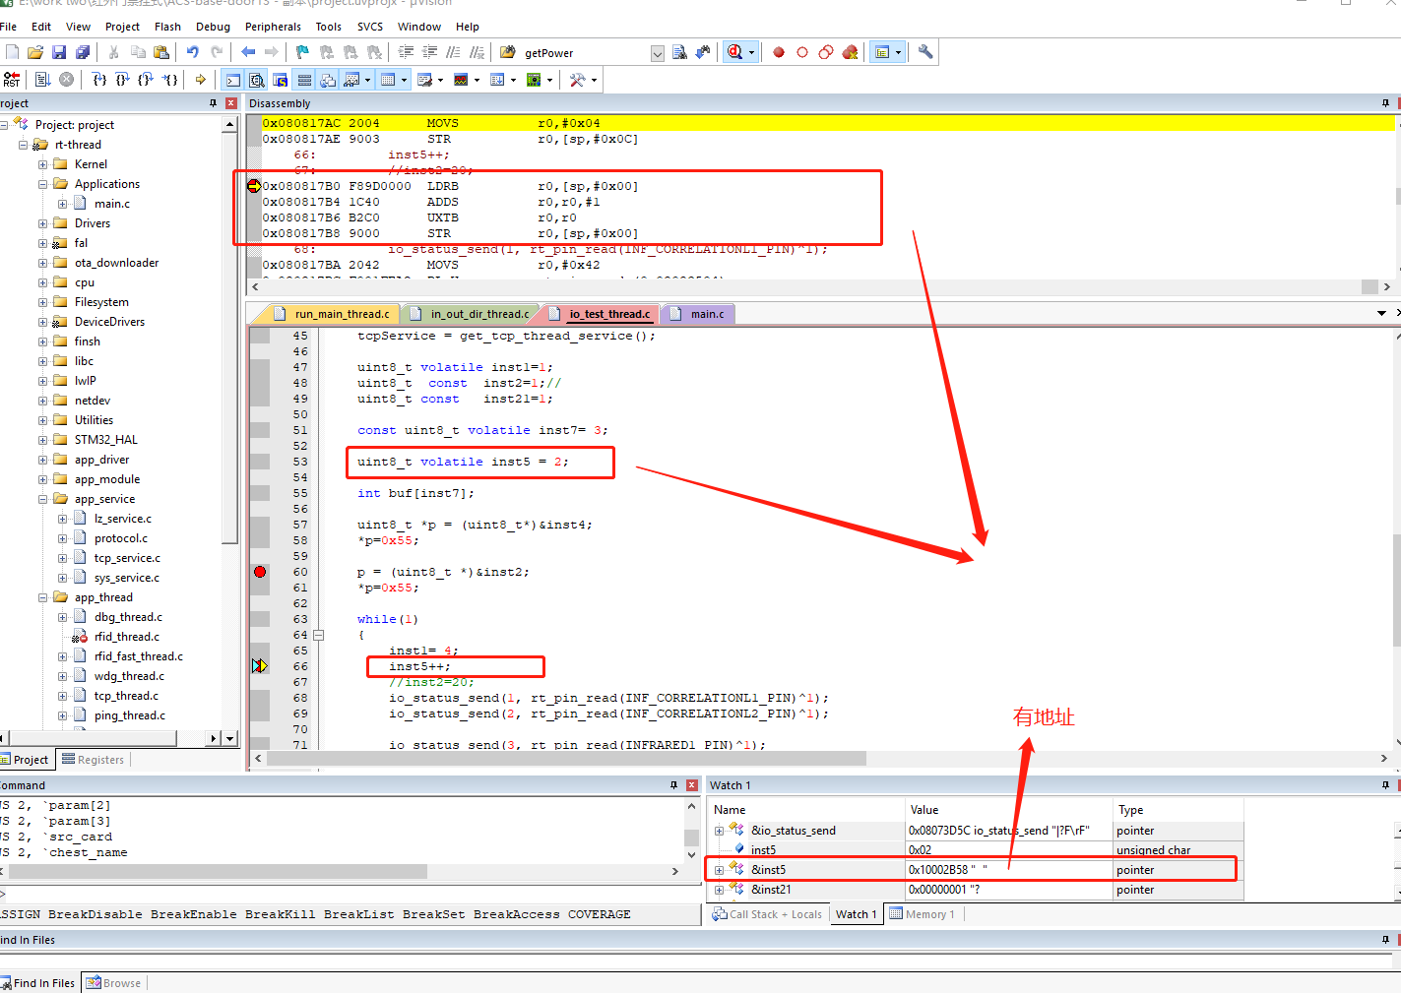
Task: Open the Browse tab at bottom
Action: coord(113,983)
